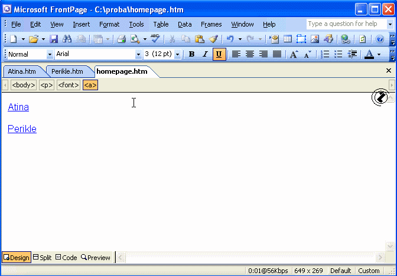Switch to Code view
This screenshot has height=276, width=397.
(66, 258)
